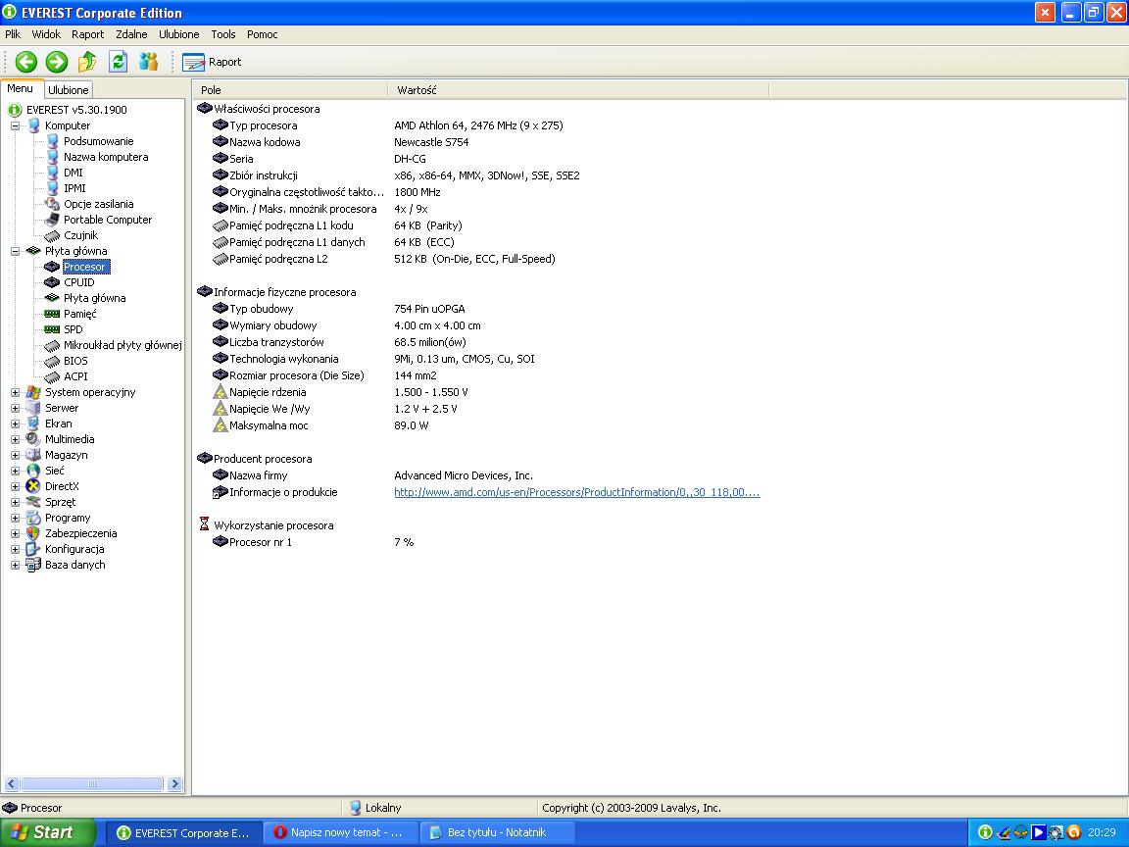Screen dimensions: 1129x847
Task: Open the Tools menu
Action: point(223,34)
